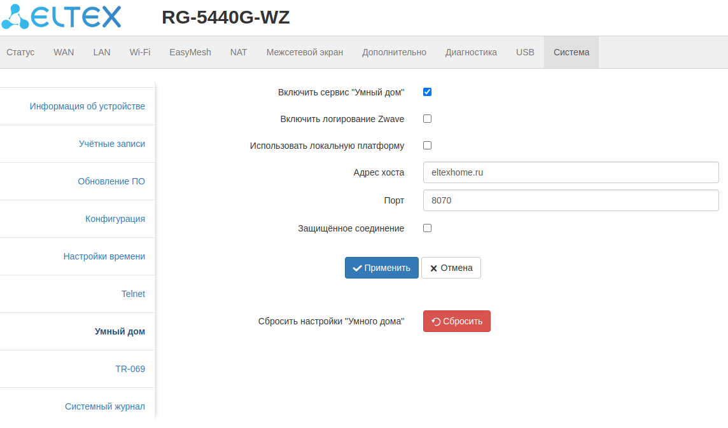The width and height of the screenshot is (728, 428).
Task: Enable the "Умный дом" service checkbox
Action: tap(428, 92)
